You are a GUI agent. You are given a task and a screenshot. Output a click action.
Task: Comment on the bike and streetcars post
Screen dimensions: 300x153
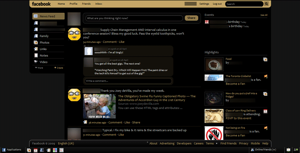coord(109,135)
